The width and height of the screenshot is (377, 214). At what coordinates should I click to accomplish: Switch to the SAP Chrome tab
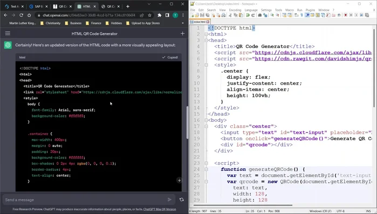pos(38,6)
